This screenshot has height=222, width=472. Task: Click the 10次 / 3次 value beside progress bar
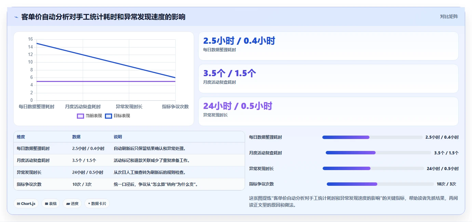coord(446,184)
